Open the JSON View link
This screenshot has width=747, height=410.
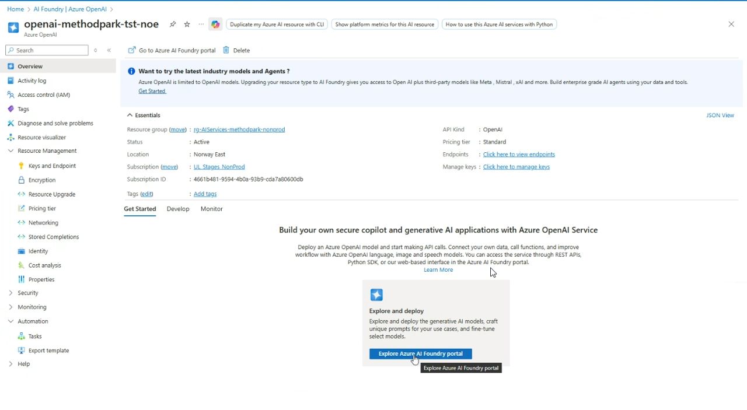(720, 115)
